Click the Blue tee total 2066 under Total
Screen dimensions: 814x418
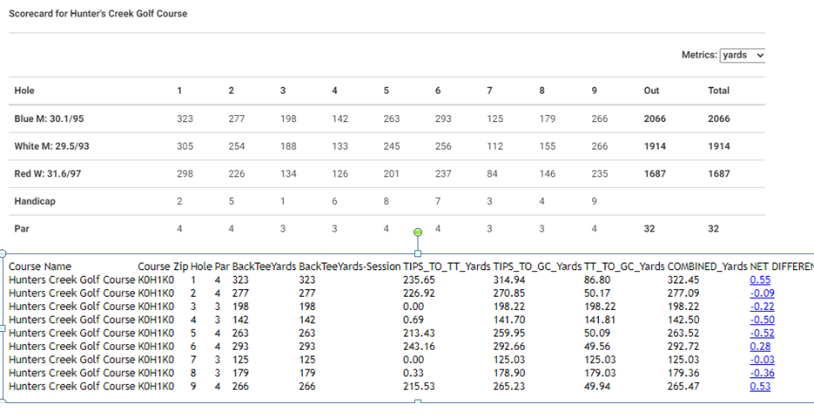[x=719, y=119]
